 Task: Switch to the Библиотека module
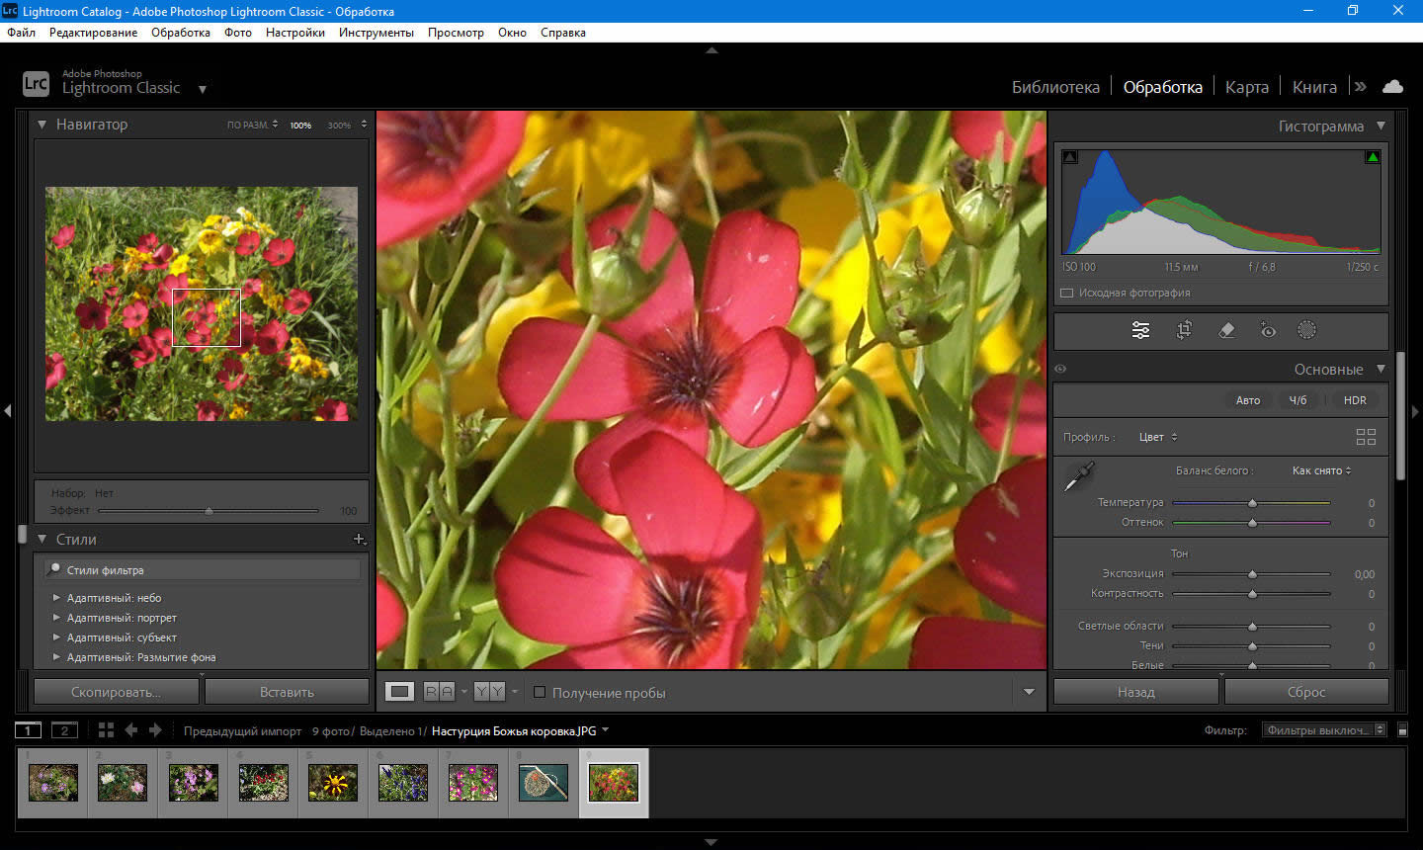(x=1054, y=87)
